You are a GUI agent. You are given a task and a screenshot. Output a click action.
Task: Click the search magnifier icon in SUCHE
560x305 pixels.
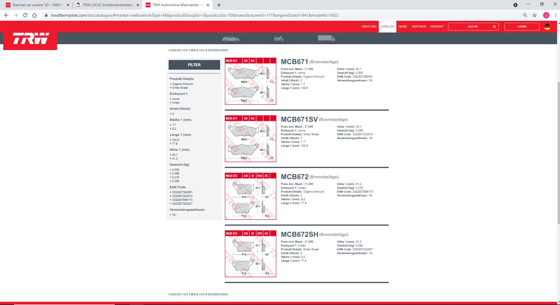(x=494, y=27)
